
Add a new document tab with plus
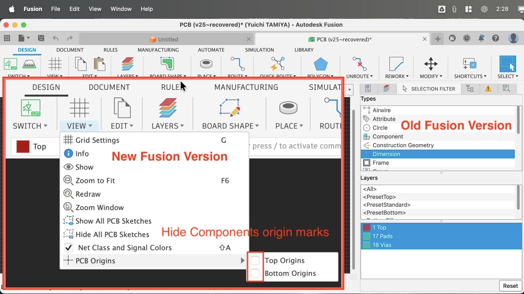(x=438, y=39)
